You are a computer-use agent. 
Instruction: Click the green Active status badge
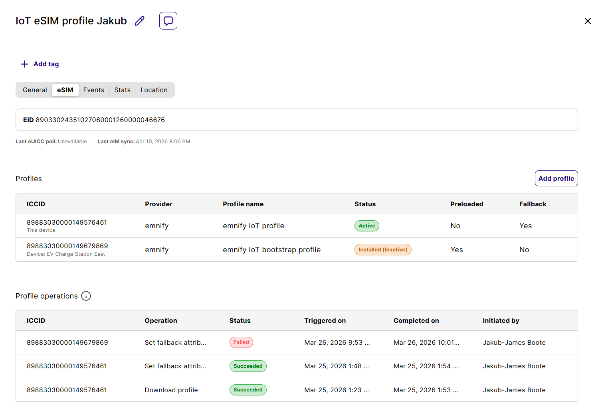[366, 226]
